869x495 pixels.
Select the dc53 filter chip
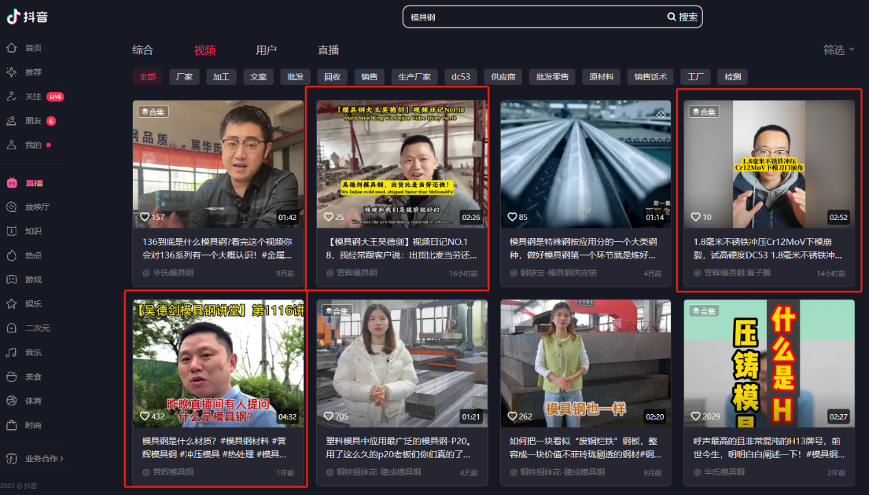pos(460,77)
